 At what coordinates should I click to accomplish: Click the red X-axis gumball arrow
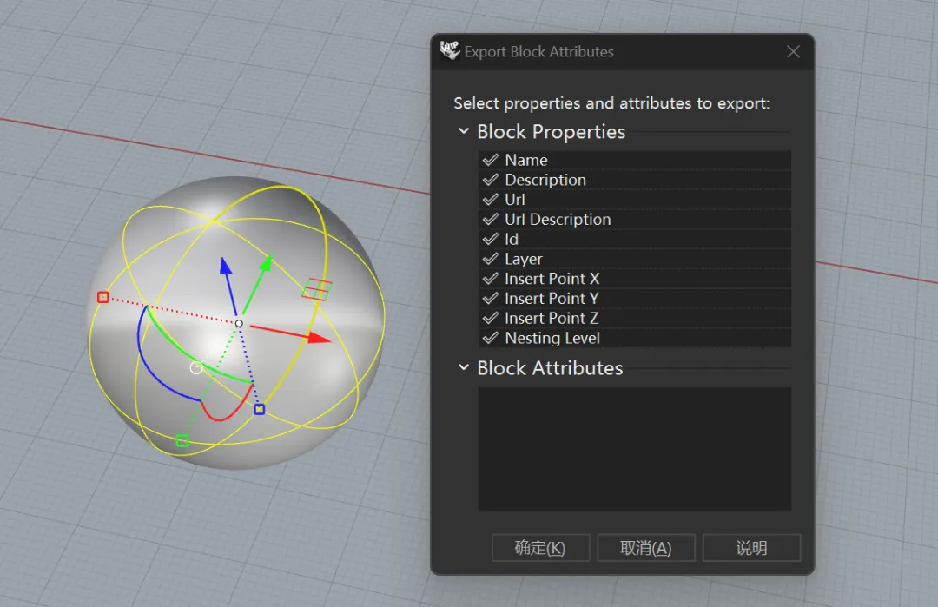pos(319,338)
